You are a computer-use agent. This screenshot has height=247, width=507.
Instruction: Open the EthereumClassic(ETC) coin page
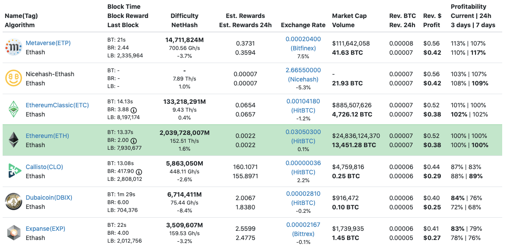[x=57, y=105]
